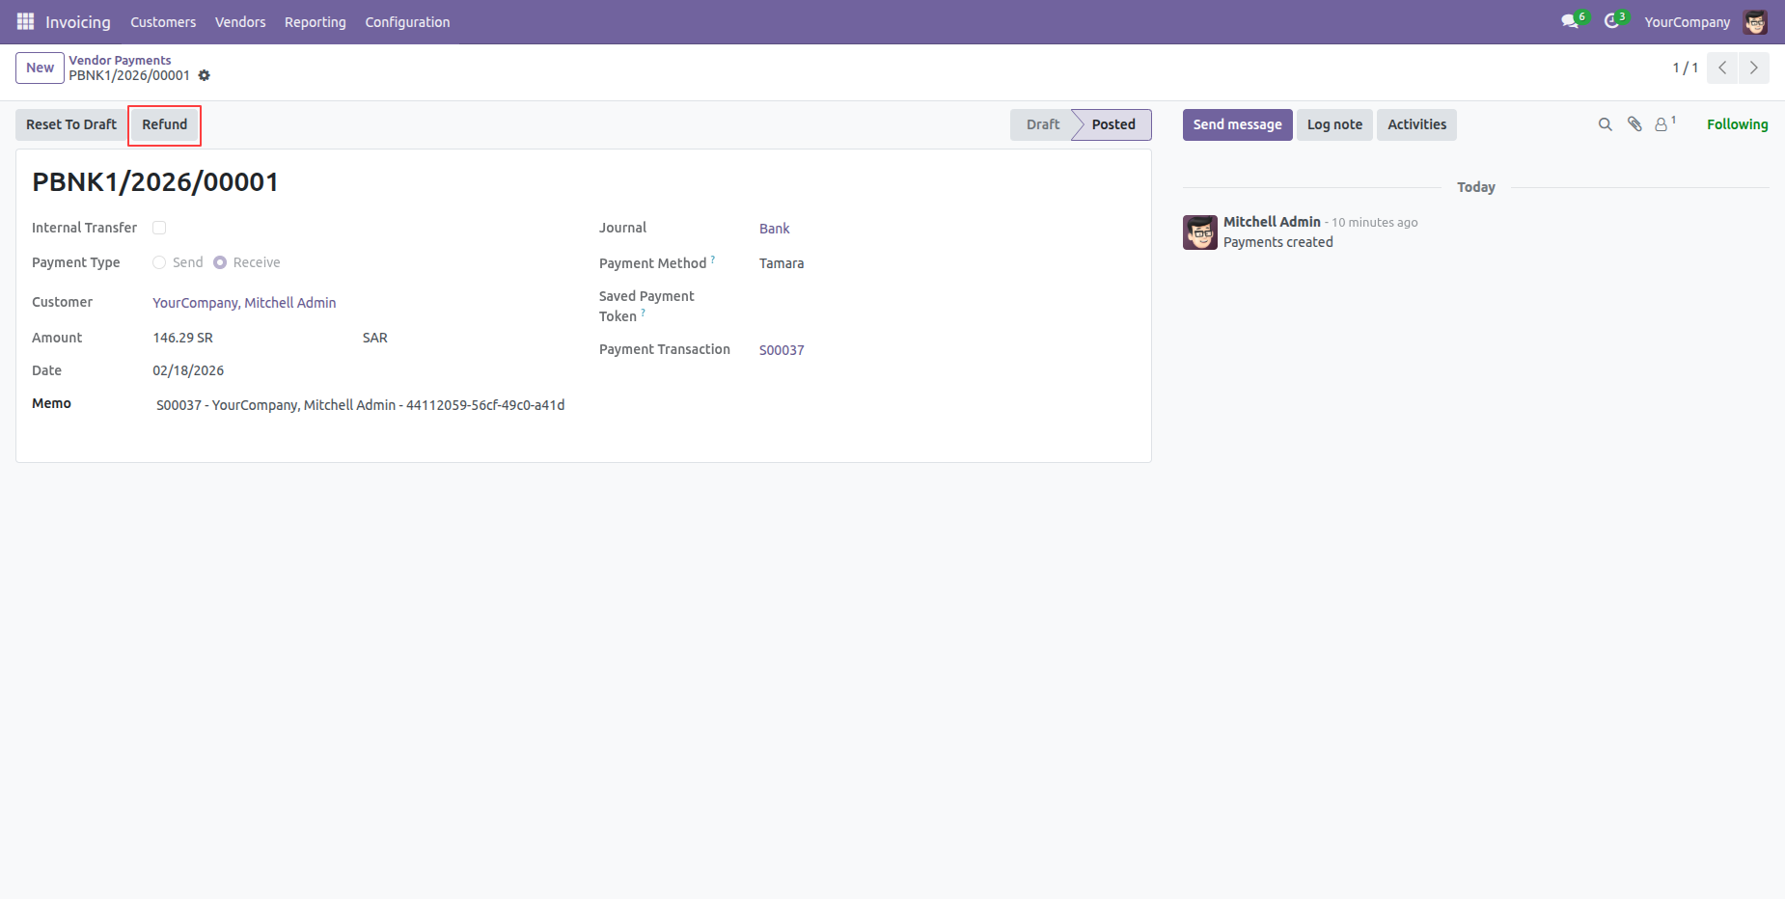Expand the Reporting menu
This screenshot has height=899, width=1785.
(316, 22)
